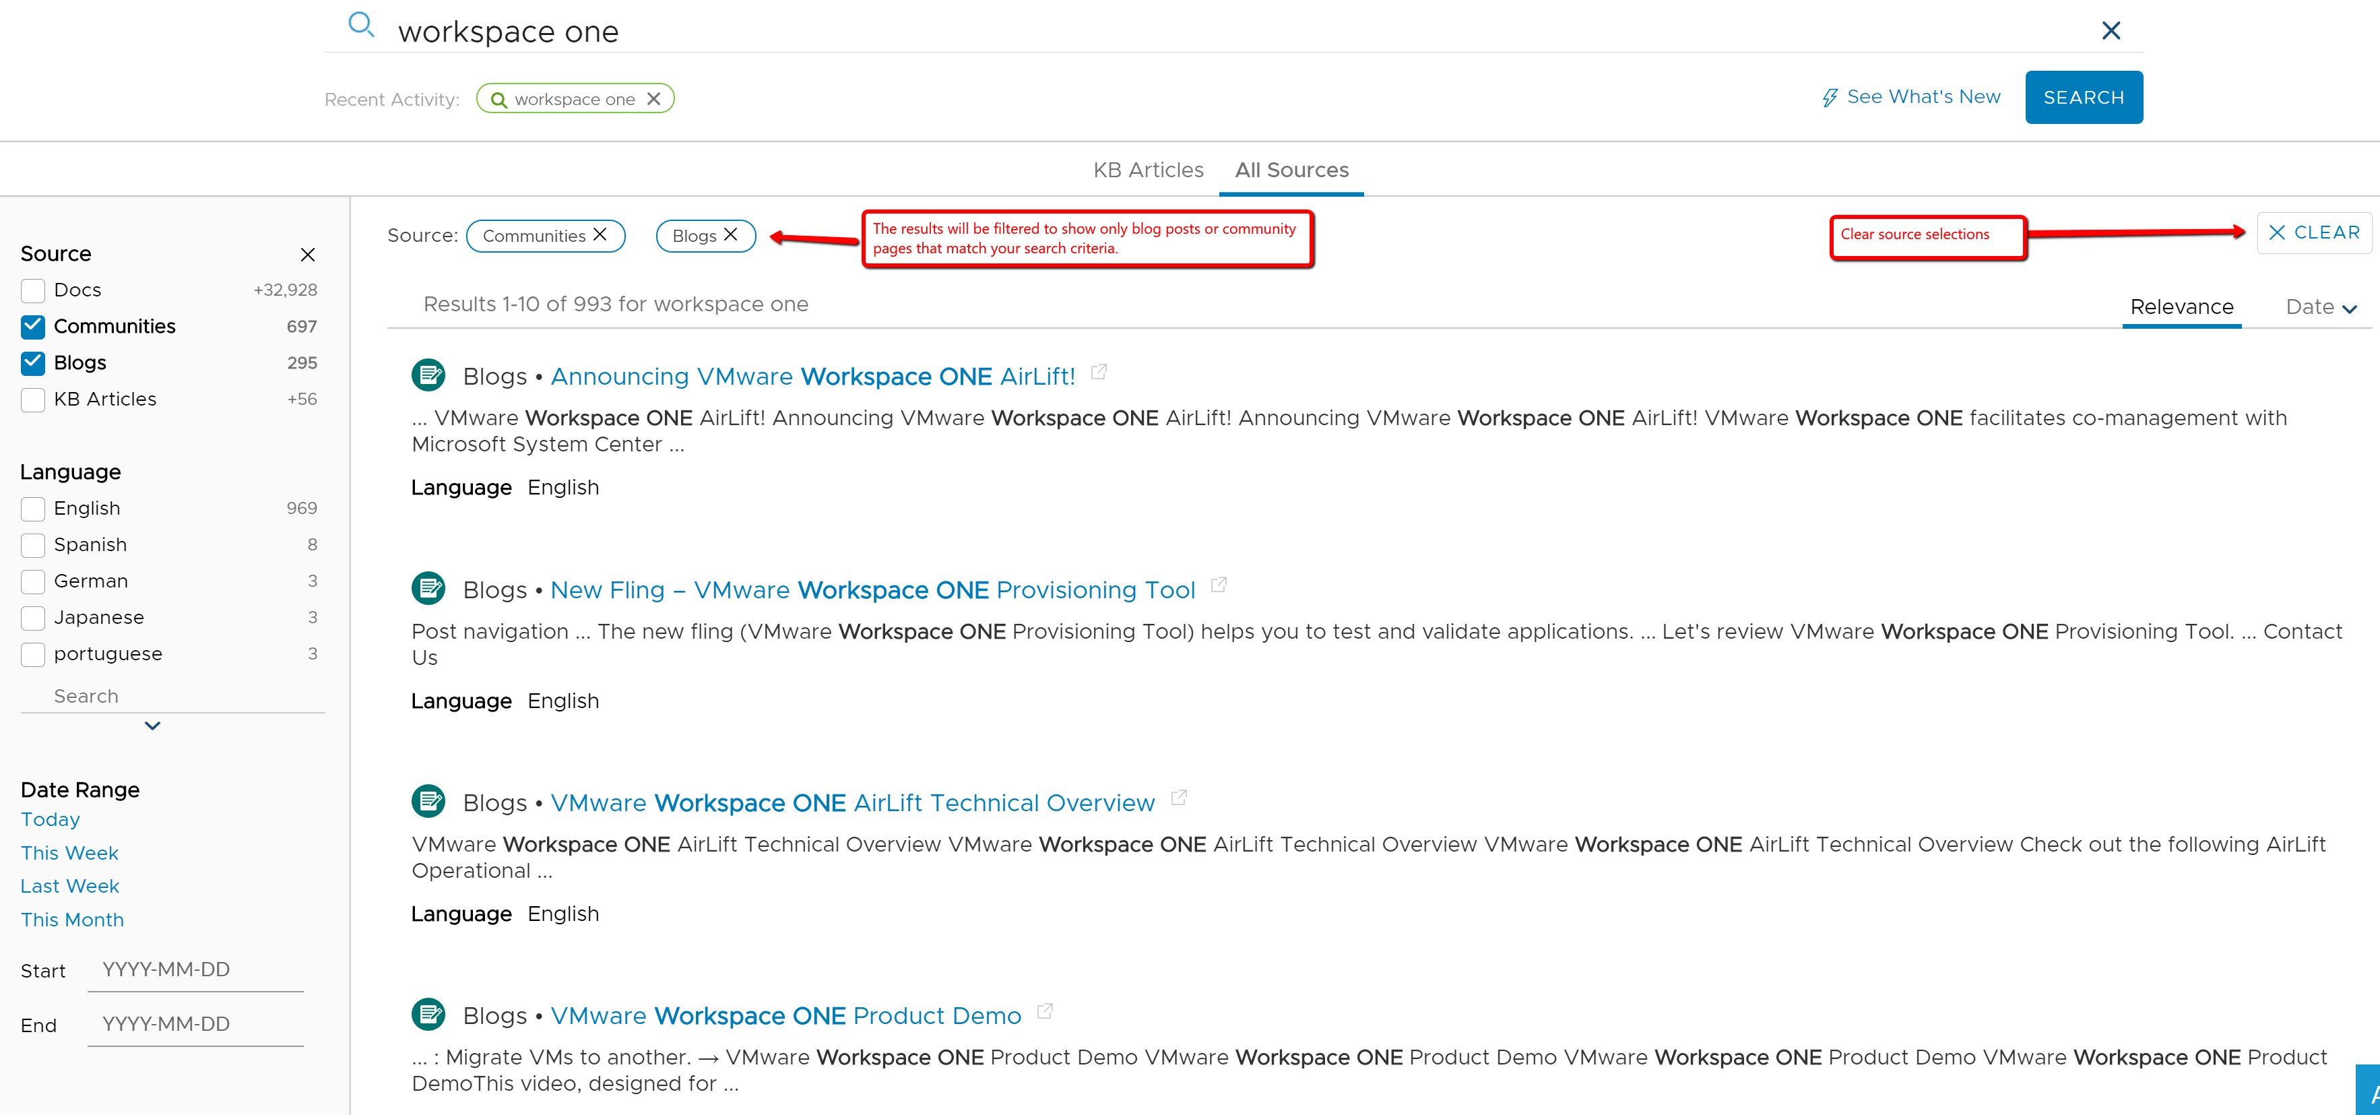Click the blog icon beside Provisioning Tool result
The height and width of the screenshot is (1115, 2380).
tap(428, 588)
